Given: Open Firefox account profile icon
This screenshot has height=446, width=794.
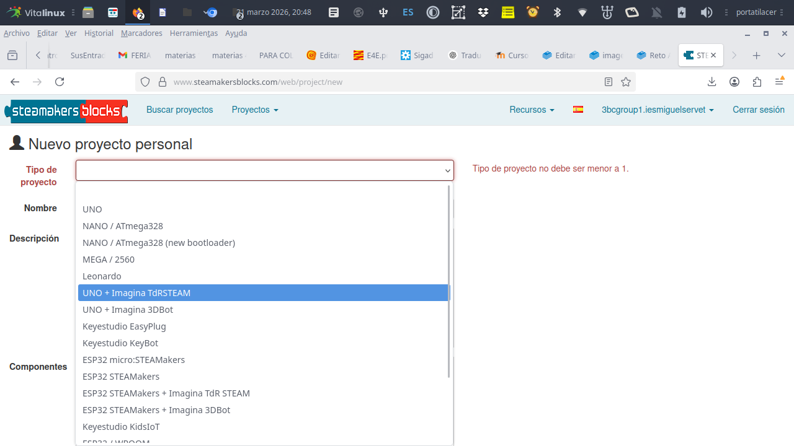Looking at the screenshot, I should point(734,82).
